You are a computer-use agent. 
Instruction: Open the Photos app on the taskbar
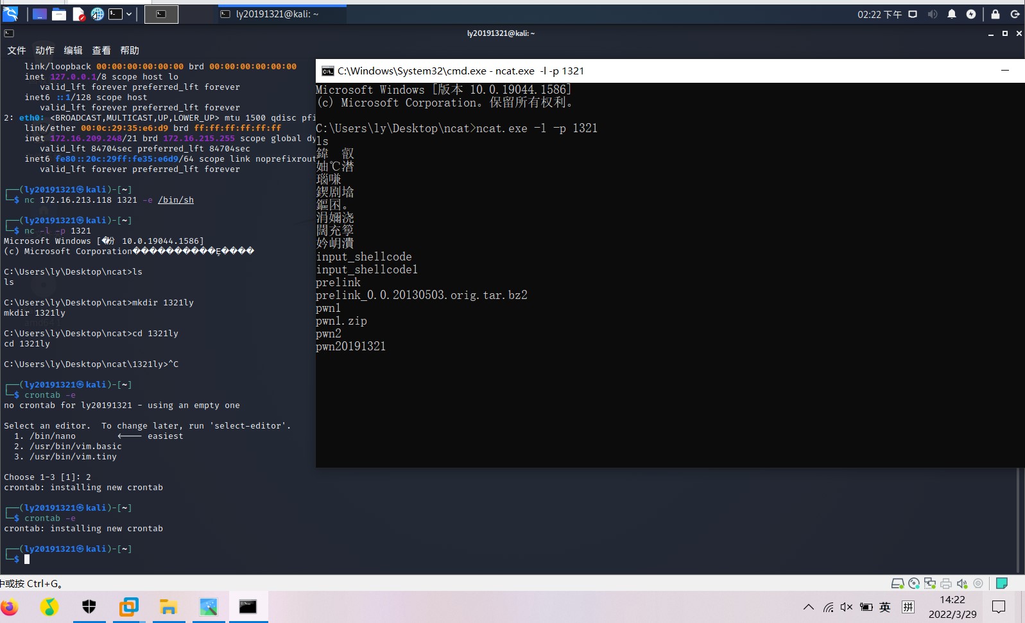[209, 607]
